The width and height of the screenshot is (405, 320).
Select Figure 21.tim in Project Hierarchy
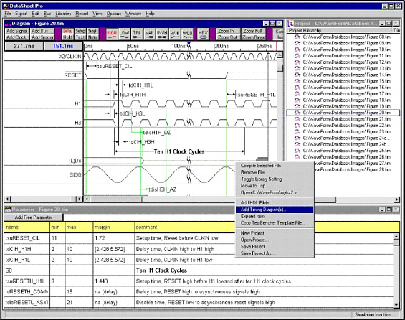tap(347, 119)
